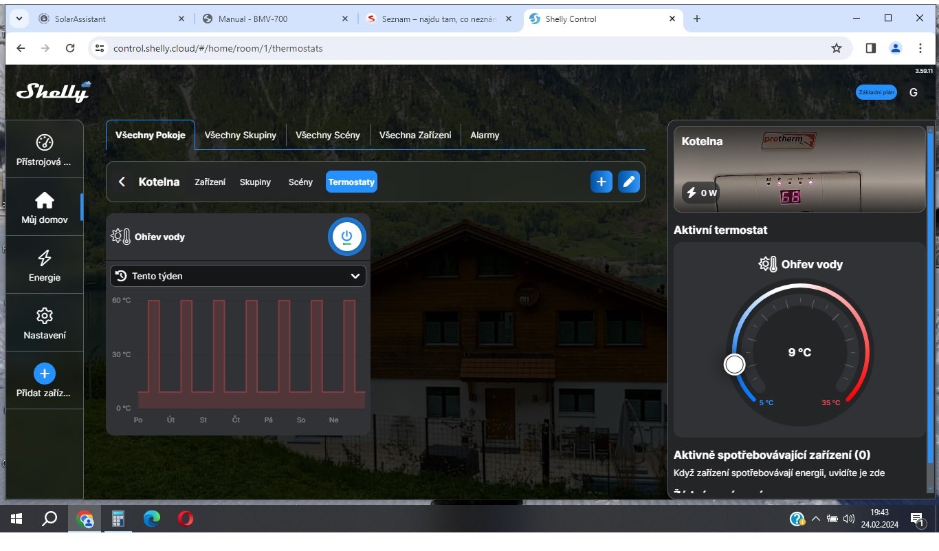Screen dimensions: 939x551
Task: Open the Alarmy tab
Action: (485, 135)
